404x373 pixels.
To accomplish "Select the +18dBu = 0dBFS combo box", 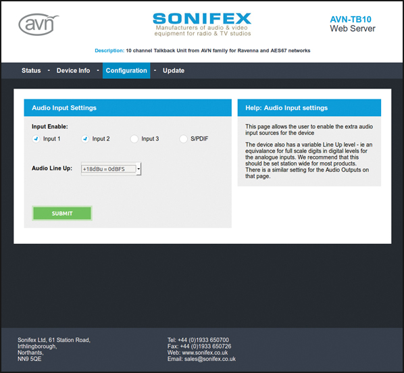I will coord(111,169).
